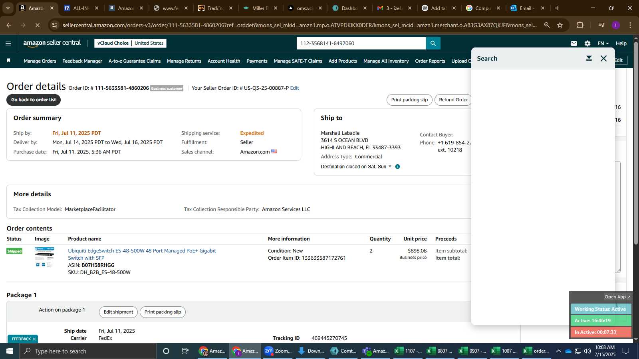Open the Manage Orders menu item
Image resolution: width=639 pixels, height=359 pixels.
pyautogui.click(x=40, y=61)
